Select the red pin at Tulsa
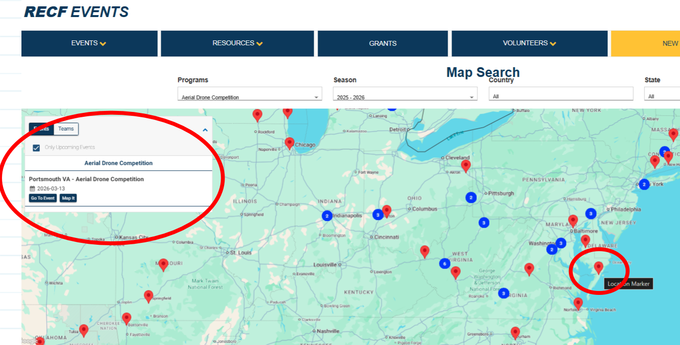 84,330
